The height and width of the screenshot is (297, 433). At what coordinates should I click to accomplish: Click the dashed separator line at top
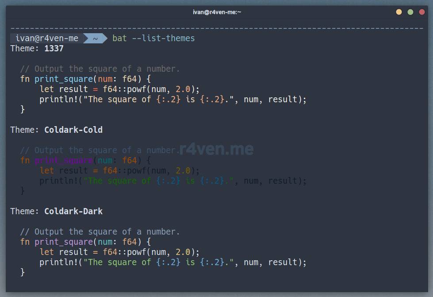click(216, 28)
